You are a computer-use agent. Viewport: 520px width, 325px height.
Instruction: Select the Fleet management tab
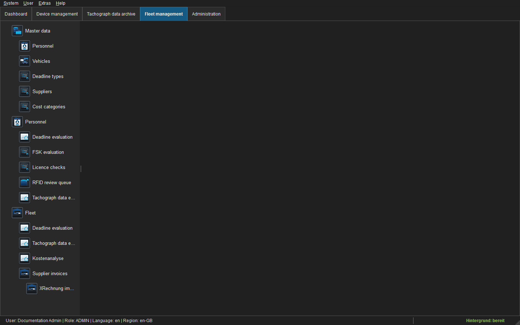[164, 14]
